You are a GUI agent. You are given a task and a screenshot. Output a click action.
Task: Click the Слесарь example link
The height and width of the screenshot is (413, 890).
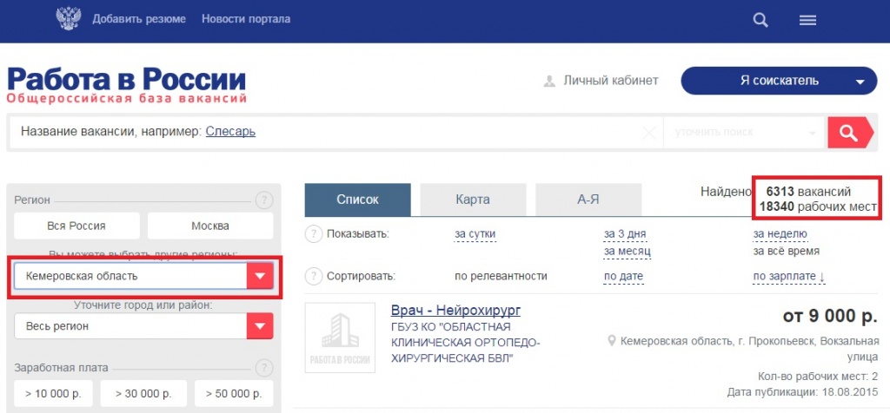(230, 131)
